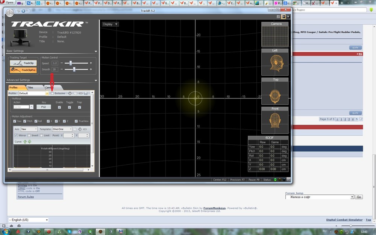
Task: Enable the Exclusive checkbox
Action: point(53,93)
